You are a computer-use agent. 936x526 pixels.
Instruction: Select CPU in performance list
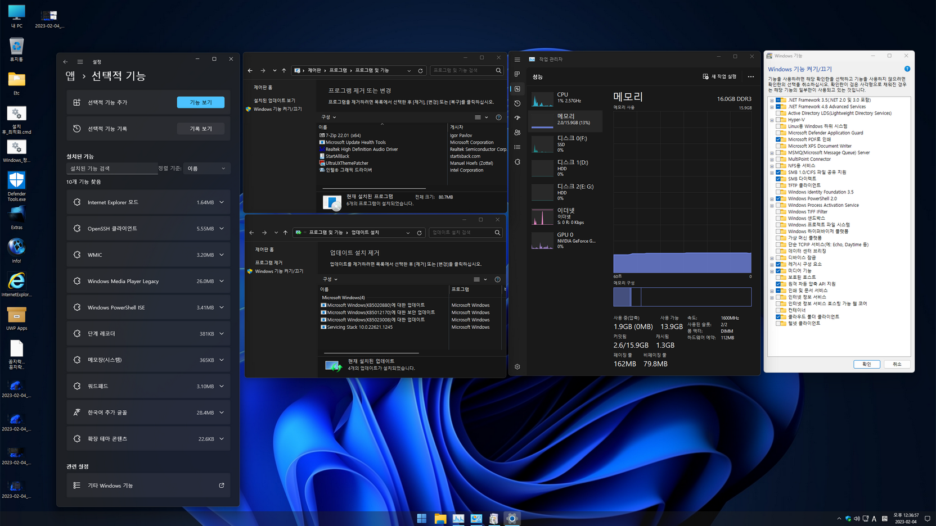tap(566, 98)
